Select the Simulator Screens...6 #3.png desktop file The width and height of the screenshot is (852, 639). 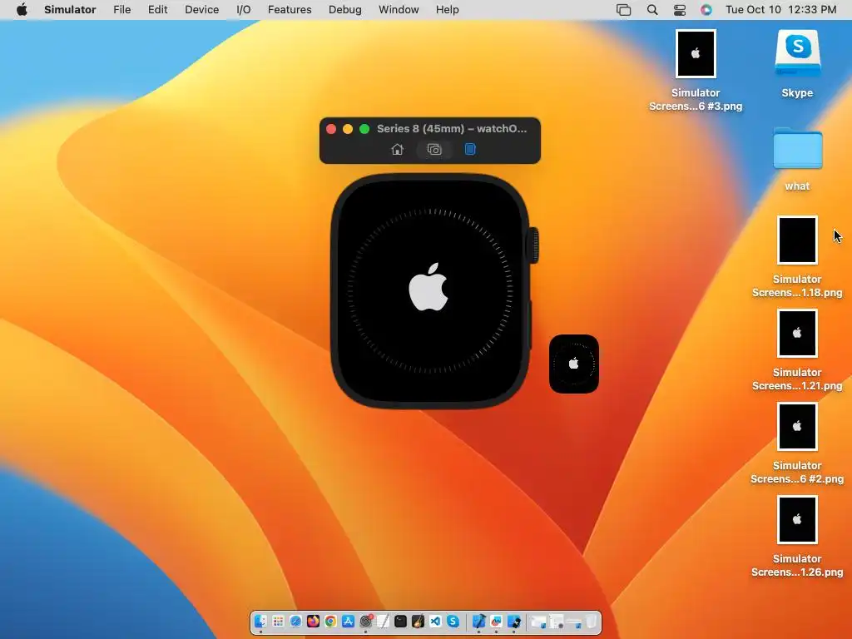(696, 71)
